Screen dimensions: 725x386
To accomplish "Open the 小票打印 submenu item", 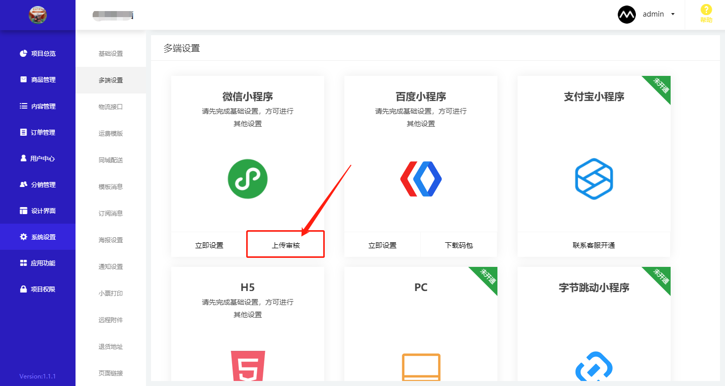I will pos(111,294).
